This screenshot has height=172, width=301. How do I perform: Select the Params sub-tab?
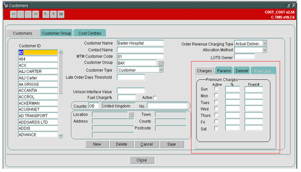[224, 71]
